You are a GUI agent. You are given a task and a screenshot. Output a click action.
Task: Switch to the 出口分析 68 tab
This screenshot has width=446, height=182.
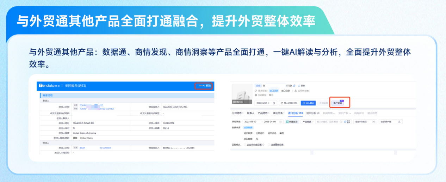pyautogui.click(x=313, y=113)
